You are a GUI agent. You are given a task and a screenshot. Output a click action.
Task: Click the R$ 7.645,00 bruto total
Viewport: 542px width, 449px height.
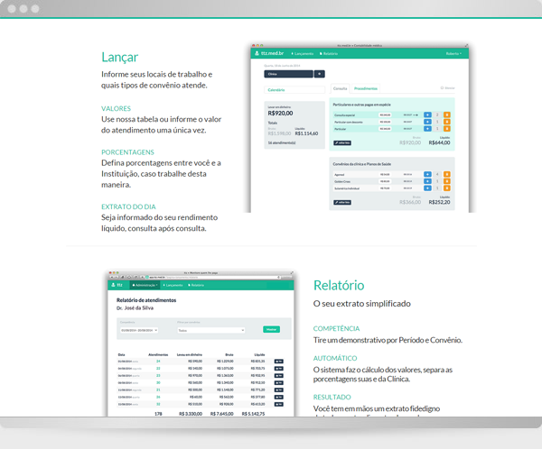pyautogui.click(x=221, y=414)
